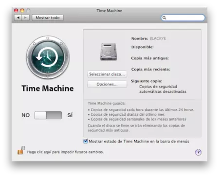The image size is (219, 177).
Task: Click the NO label beside the switch
Action: tap(26, 115)
